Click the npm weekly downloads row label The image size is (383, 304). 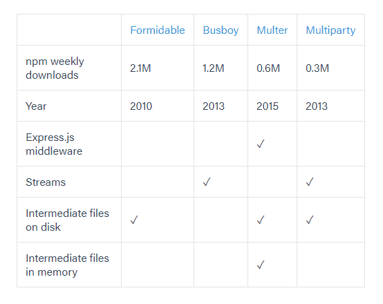55,68
